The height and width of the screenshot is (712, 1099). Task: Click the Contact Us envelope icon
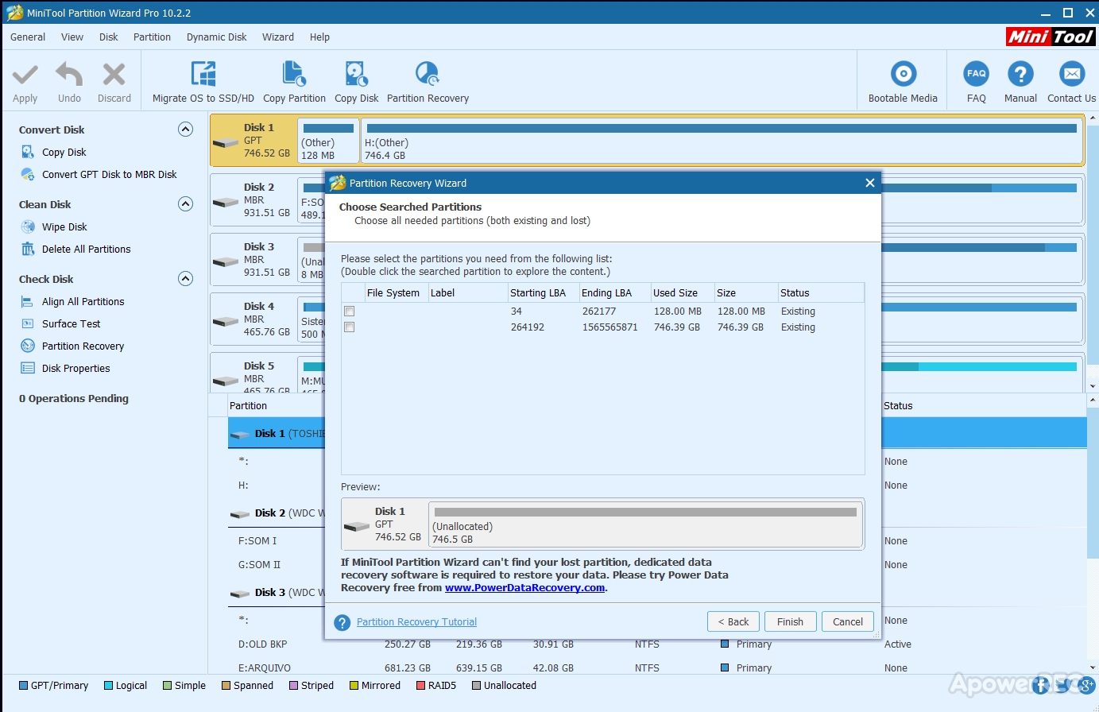click(x=1071, y=74)
